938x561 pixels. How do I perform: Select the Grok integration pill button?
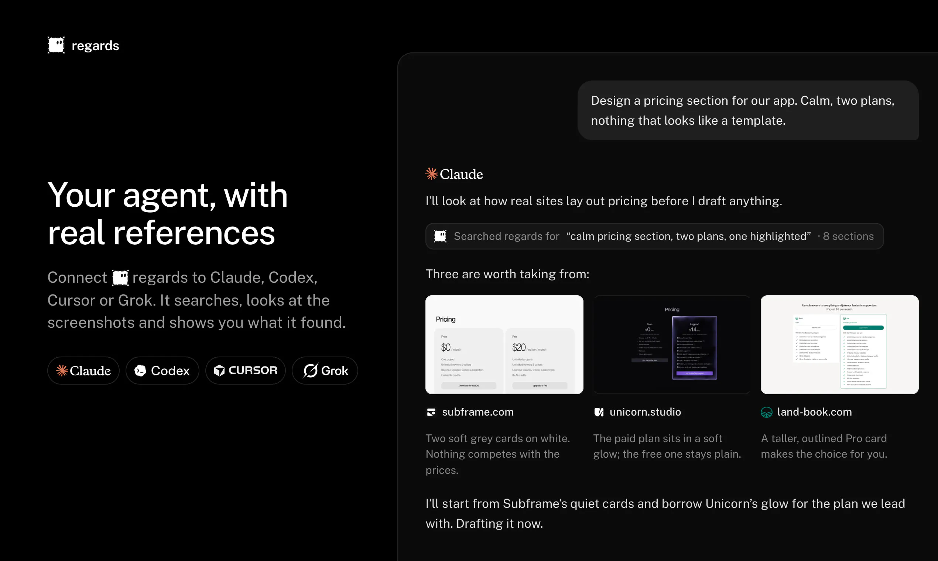(x=325, y=371)
